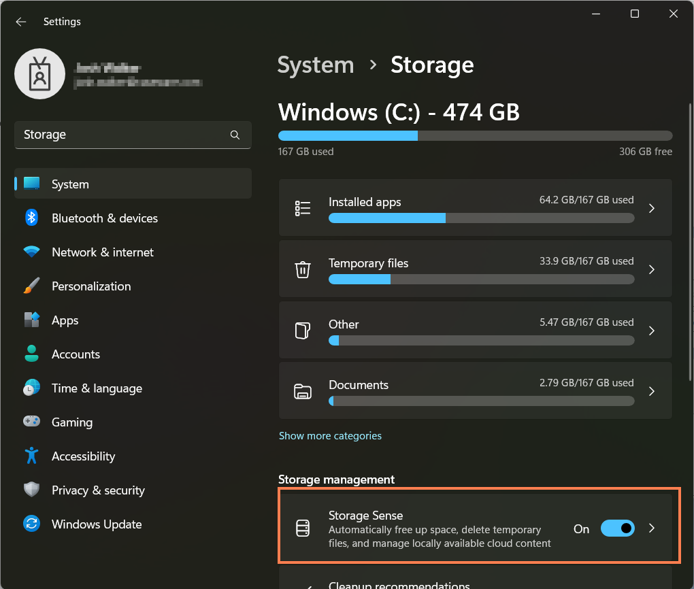Click the Storage search input field
694x589 pixels.
coord(122,135)
